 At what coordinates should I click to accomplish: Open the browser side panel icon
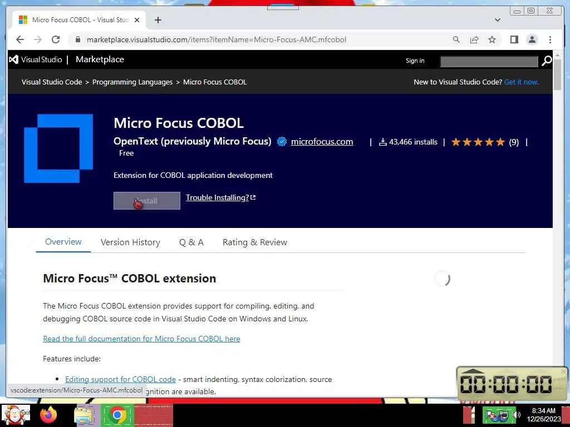pyautogui.click(x=514, y=39)
